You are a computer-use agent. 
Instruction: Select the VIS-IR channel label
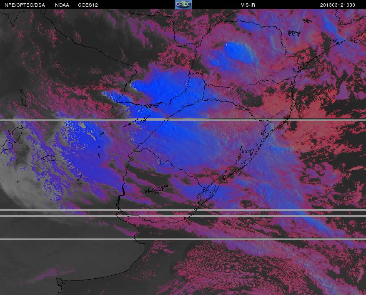pyautogui.click(x=248, y=5)
